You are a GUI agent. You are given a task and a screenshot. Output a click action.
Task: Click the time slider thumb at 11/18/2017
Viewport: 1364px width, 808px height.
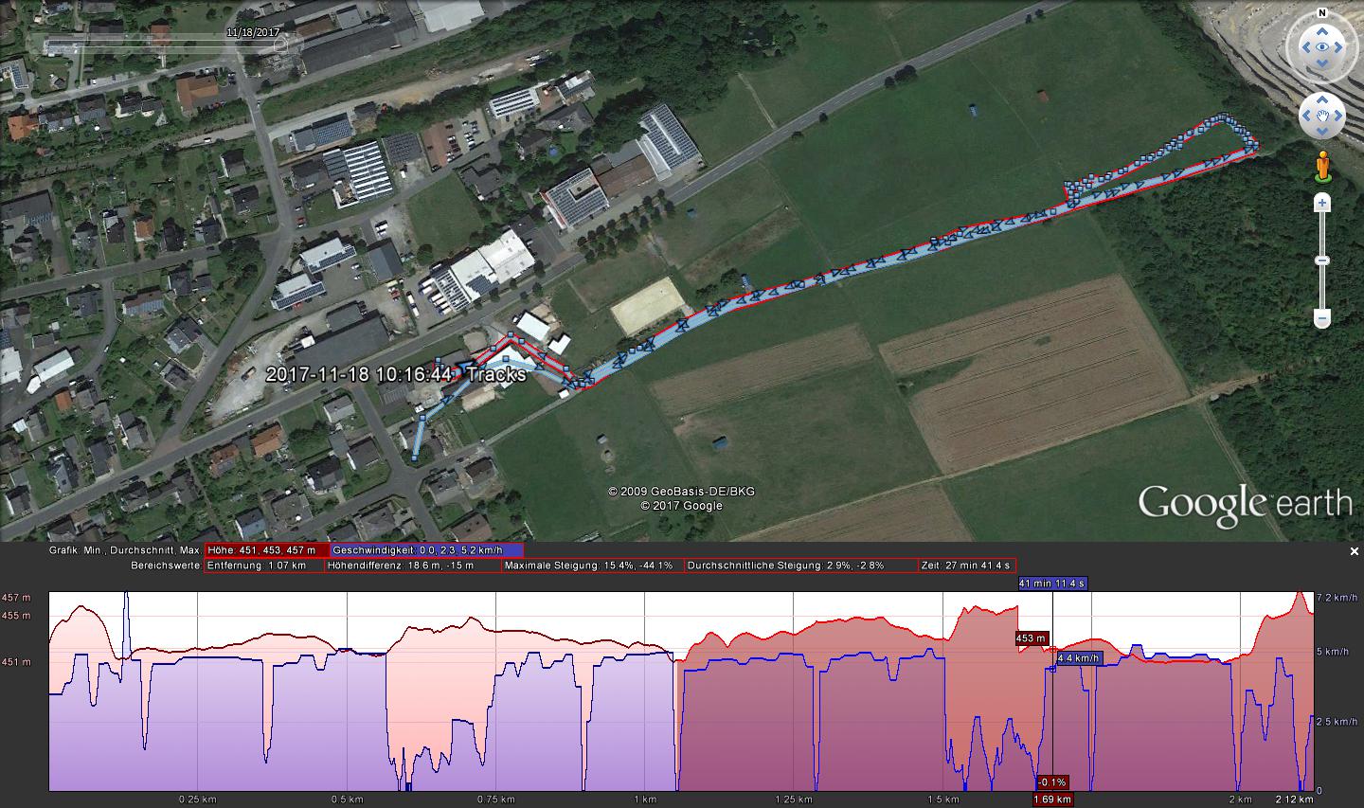280,45
